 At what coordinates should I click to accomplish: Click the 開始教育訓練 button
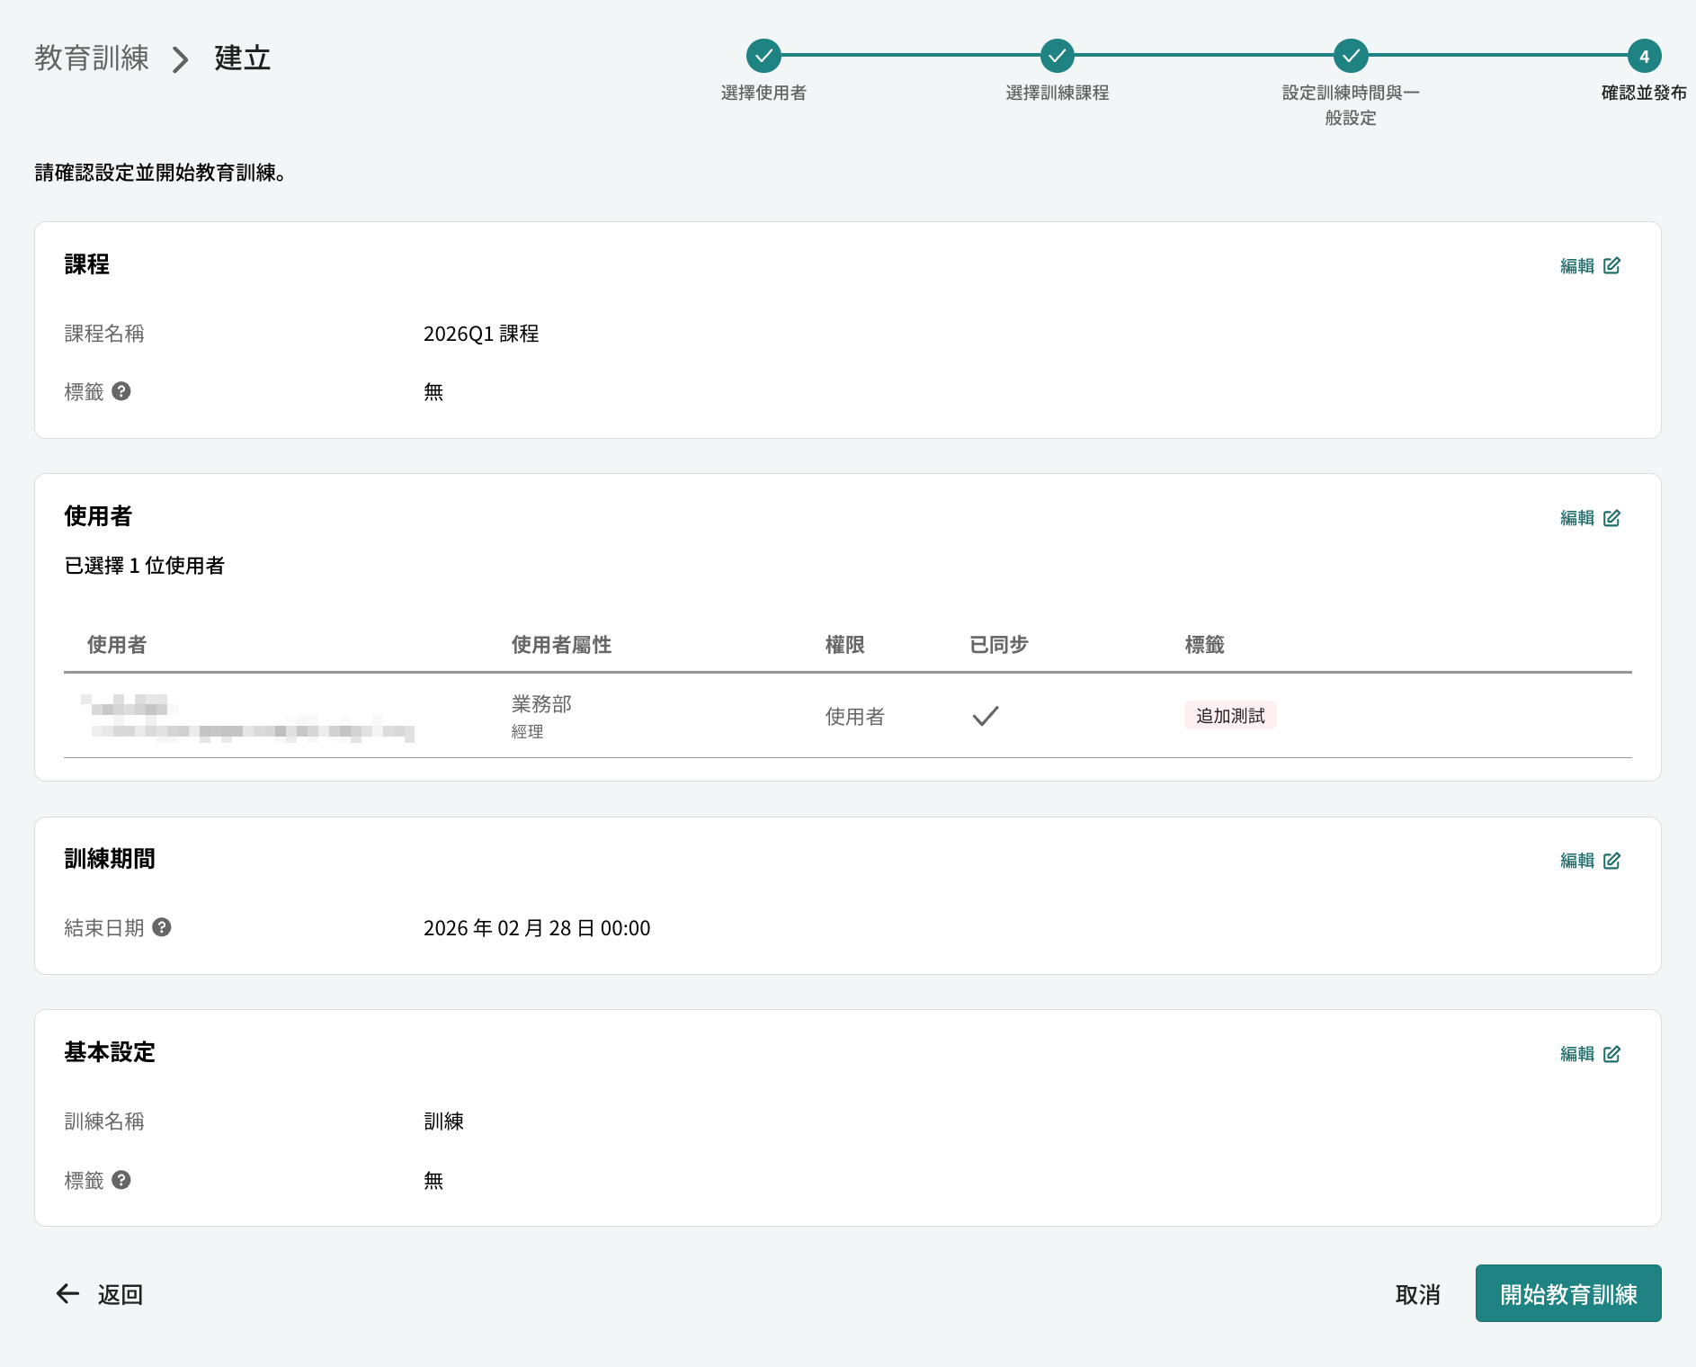pos(1568,1293)
